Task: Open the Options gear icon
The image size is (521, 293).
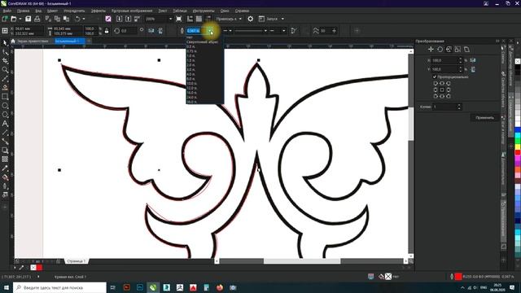Action: click(x=250, y=19)
